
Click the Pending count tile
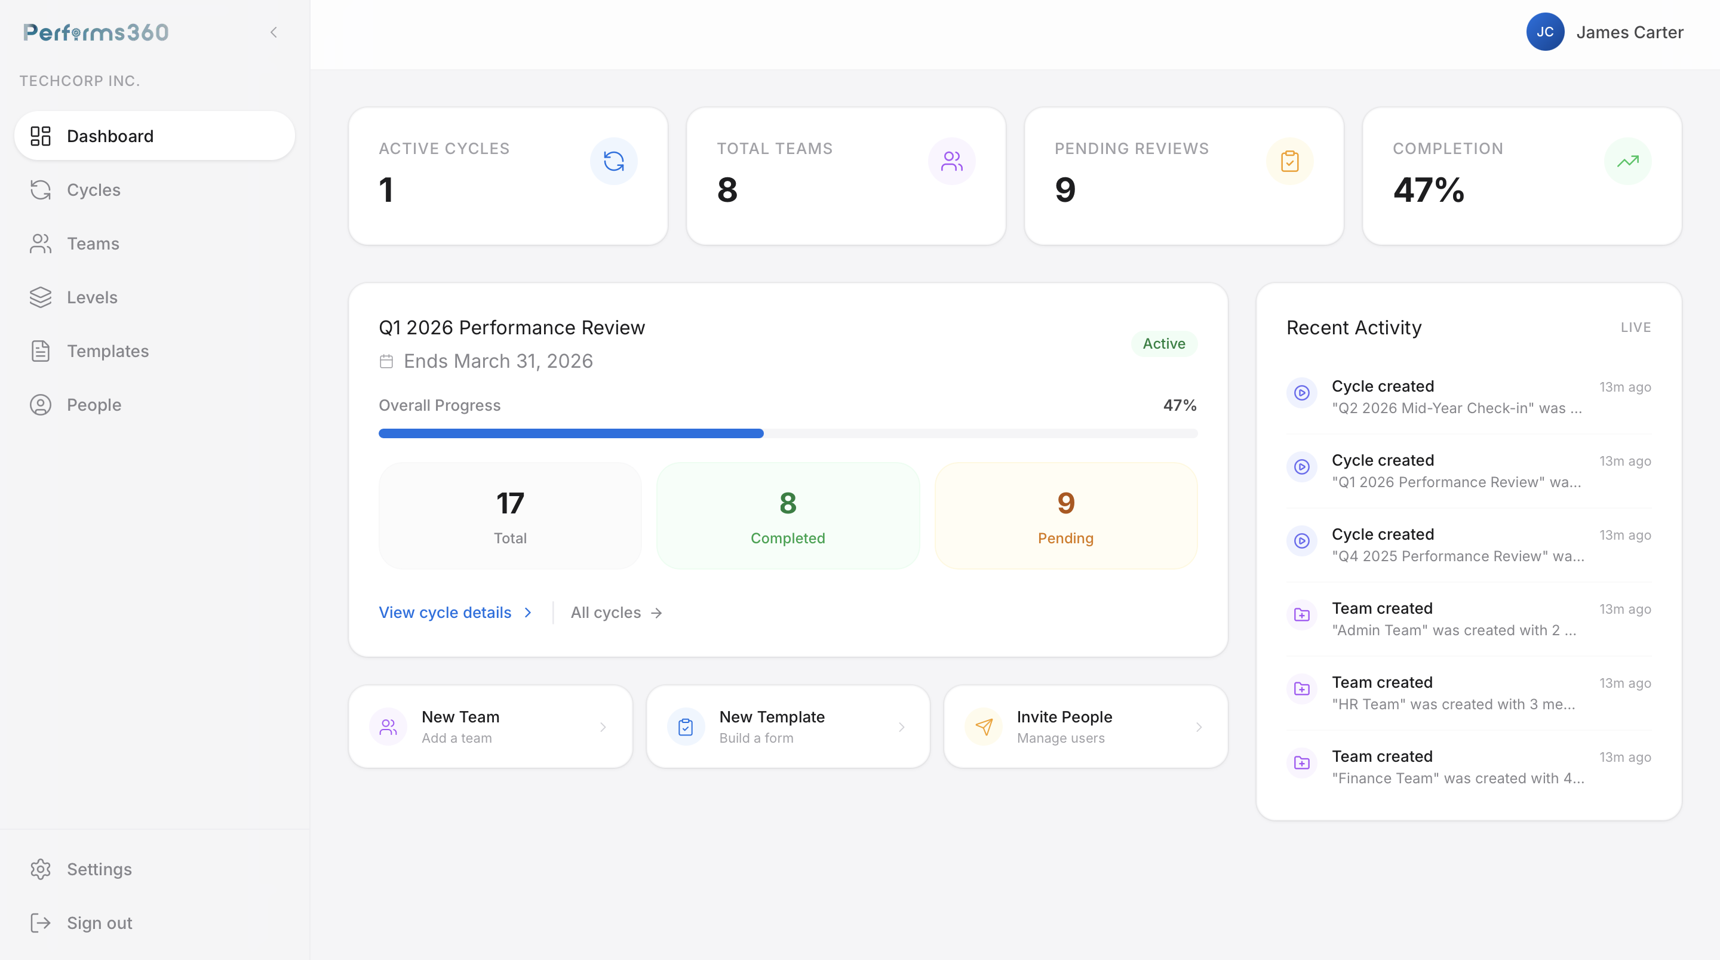[1065, 515]
